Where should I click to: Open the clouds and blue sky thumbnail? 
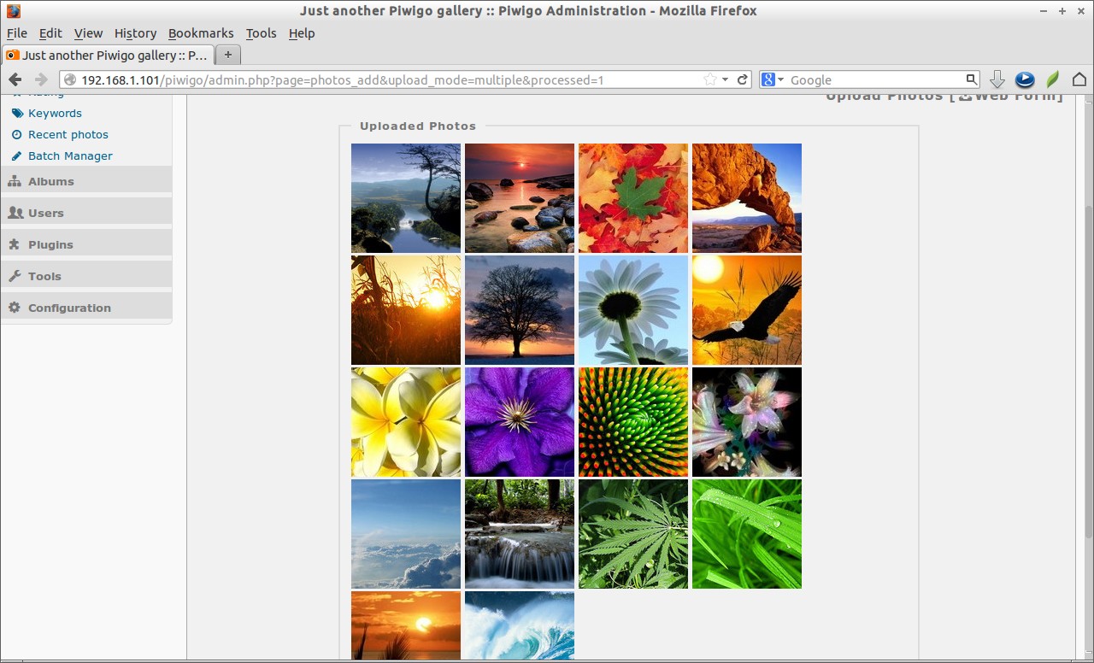pyautogui.click(x=406, y=534)
